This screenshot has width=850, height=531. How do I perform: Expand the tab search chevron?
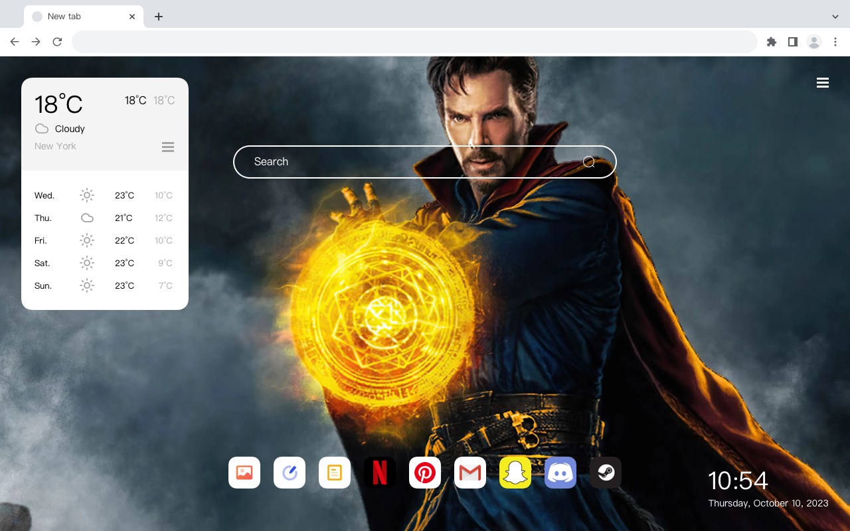click(x=835, y=17)
